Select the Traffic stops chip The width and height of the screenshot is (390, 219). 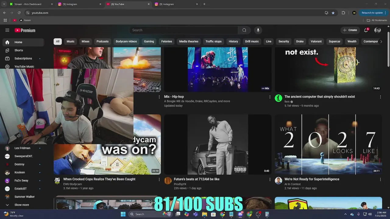tap(214, 41)
